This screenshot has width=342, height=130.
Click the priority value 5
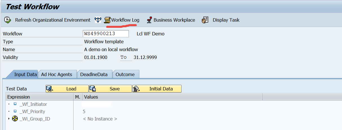click(84, 111)
